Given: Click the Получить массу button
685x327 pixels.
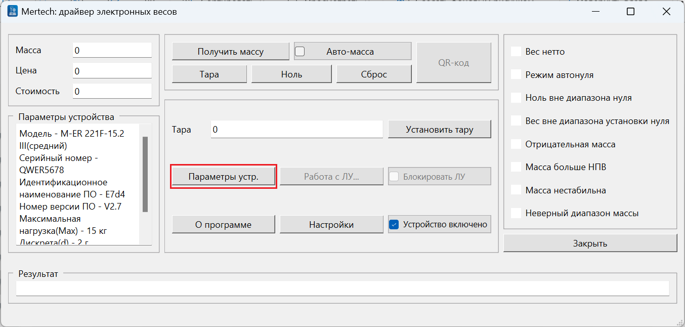Looking at the screenshot, I should (x=231, y=52).
